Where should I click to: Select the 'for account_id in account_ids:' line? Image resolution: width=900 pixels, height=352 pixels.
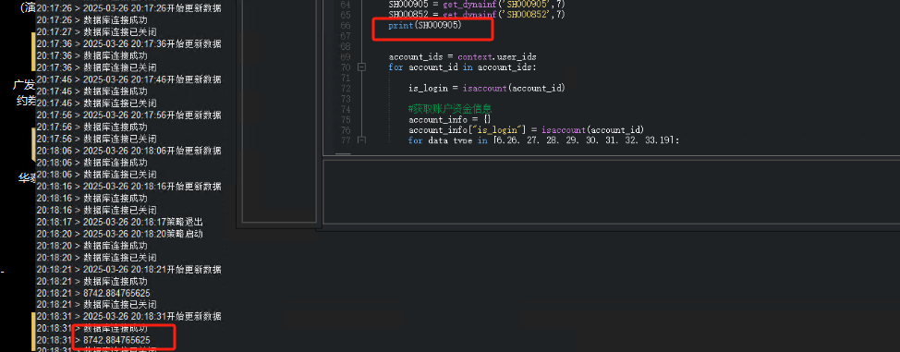[x=463, y=67]
